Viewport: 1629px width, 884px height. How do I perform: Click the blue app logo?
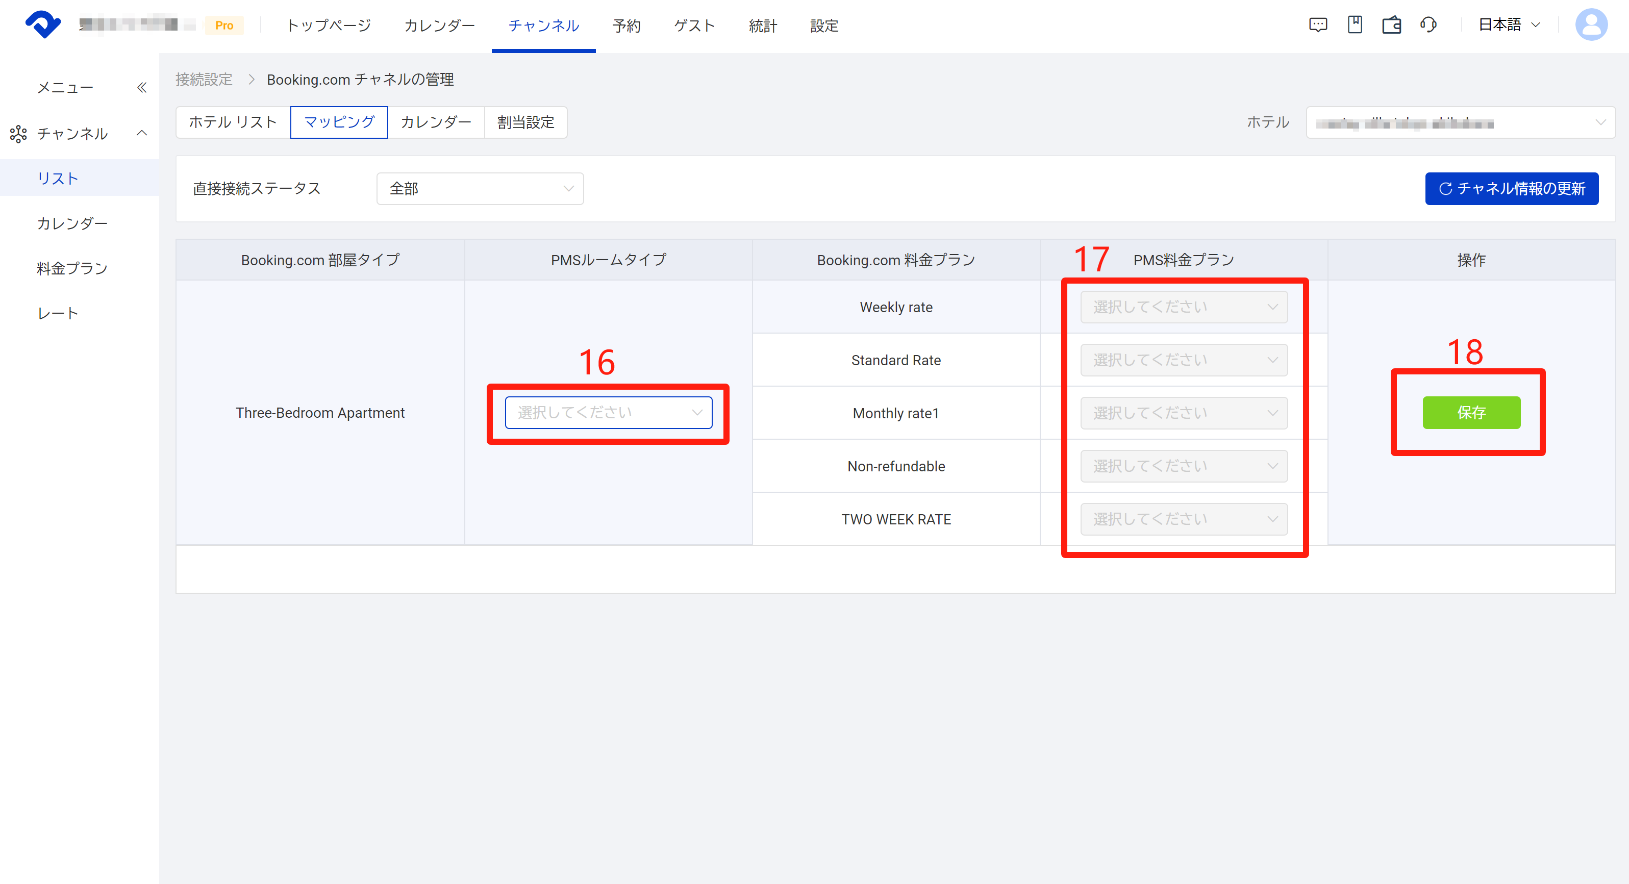click(x=43, y=24)
